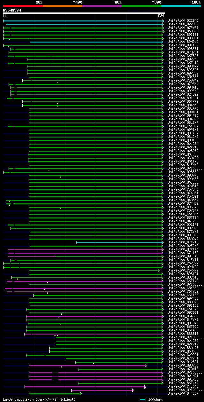Follow the UniRef100_A7Q261 link
204x402 pixels.
click(x=183, y=52)
